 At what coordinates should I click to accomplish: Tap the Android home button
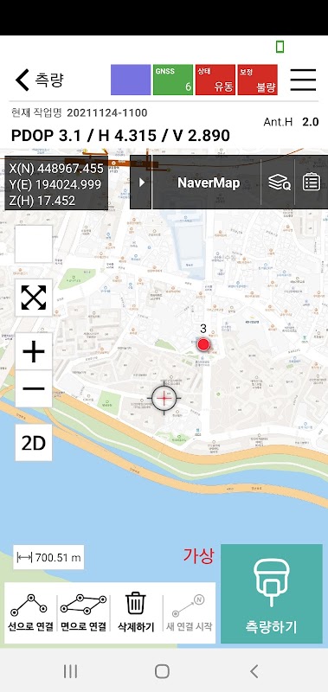point(162,671)
